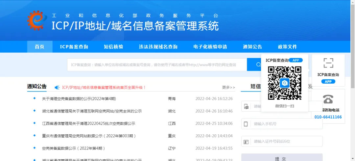This screenshot has height=161, width=355.
Task: Click the ID card icon in certificate field
Action: click(246, 142)
